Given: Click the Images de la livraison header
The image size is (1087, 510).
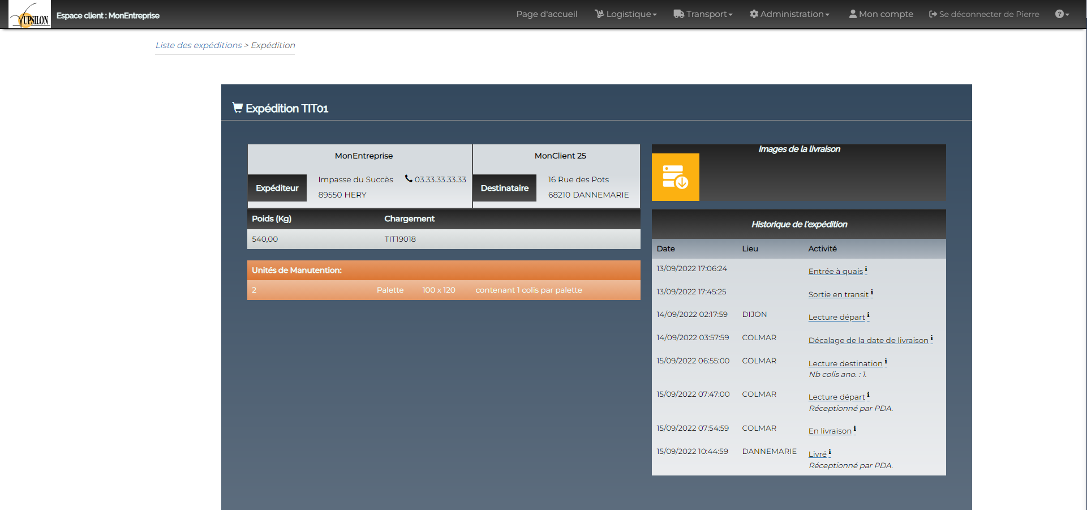Looking at the screenshot, I should 799,149.
